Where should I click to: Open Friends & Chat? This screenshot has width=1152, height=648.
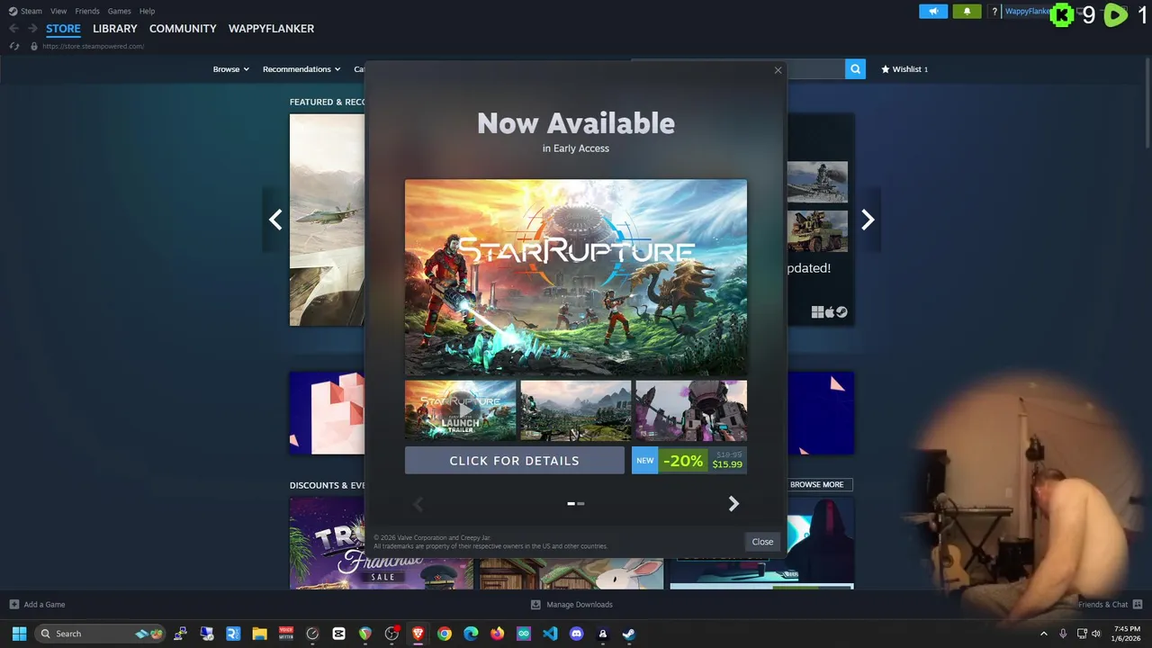point(1110,605)
